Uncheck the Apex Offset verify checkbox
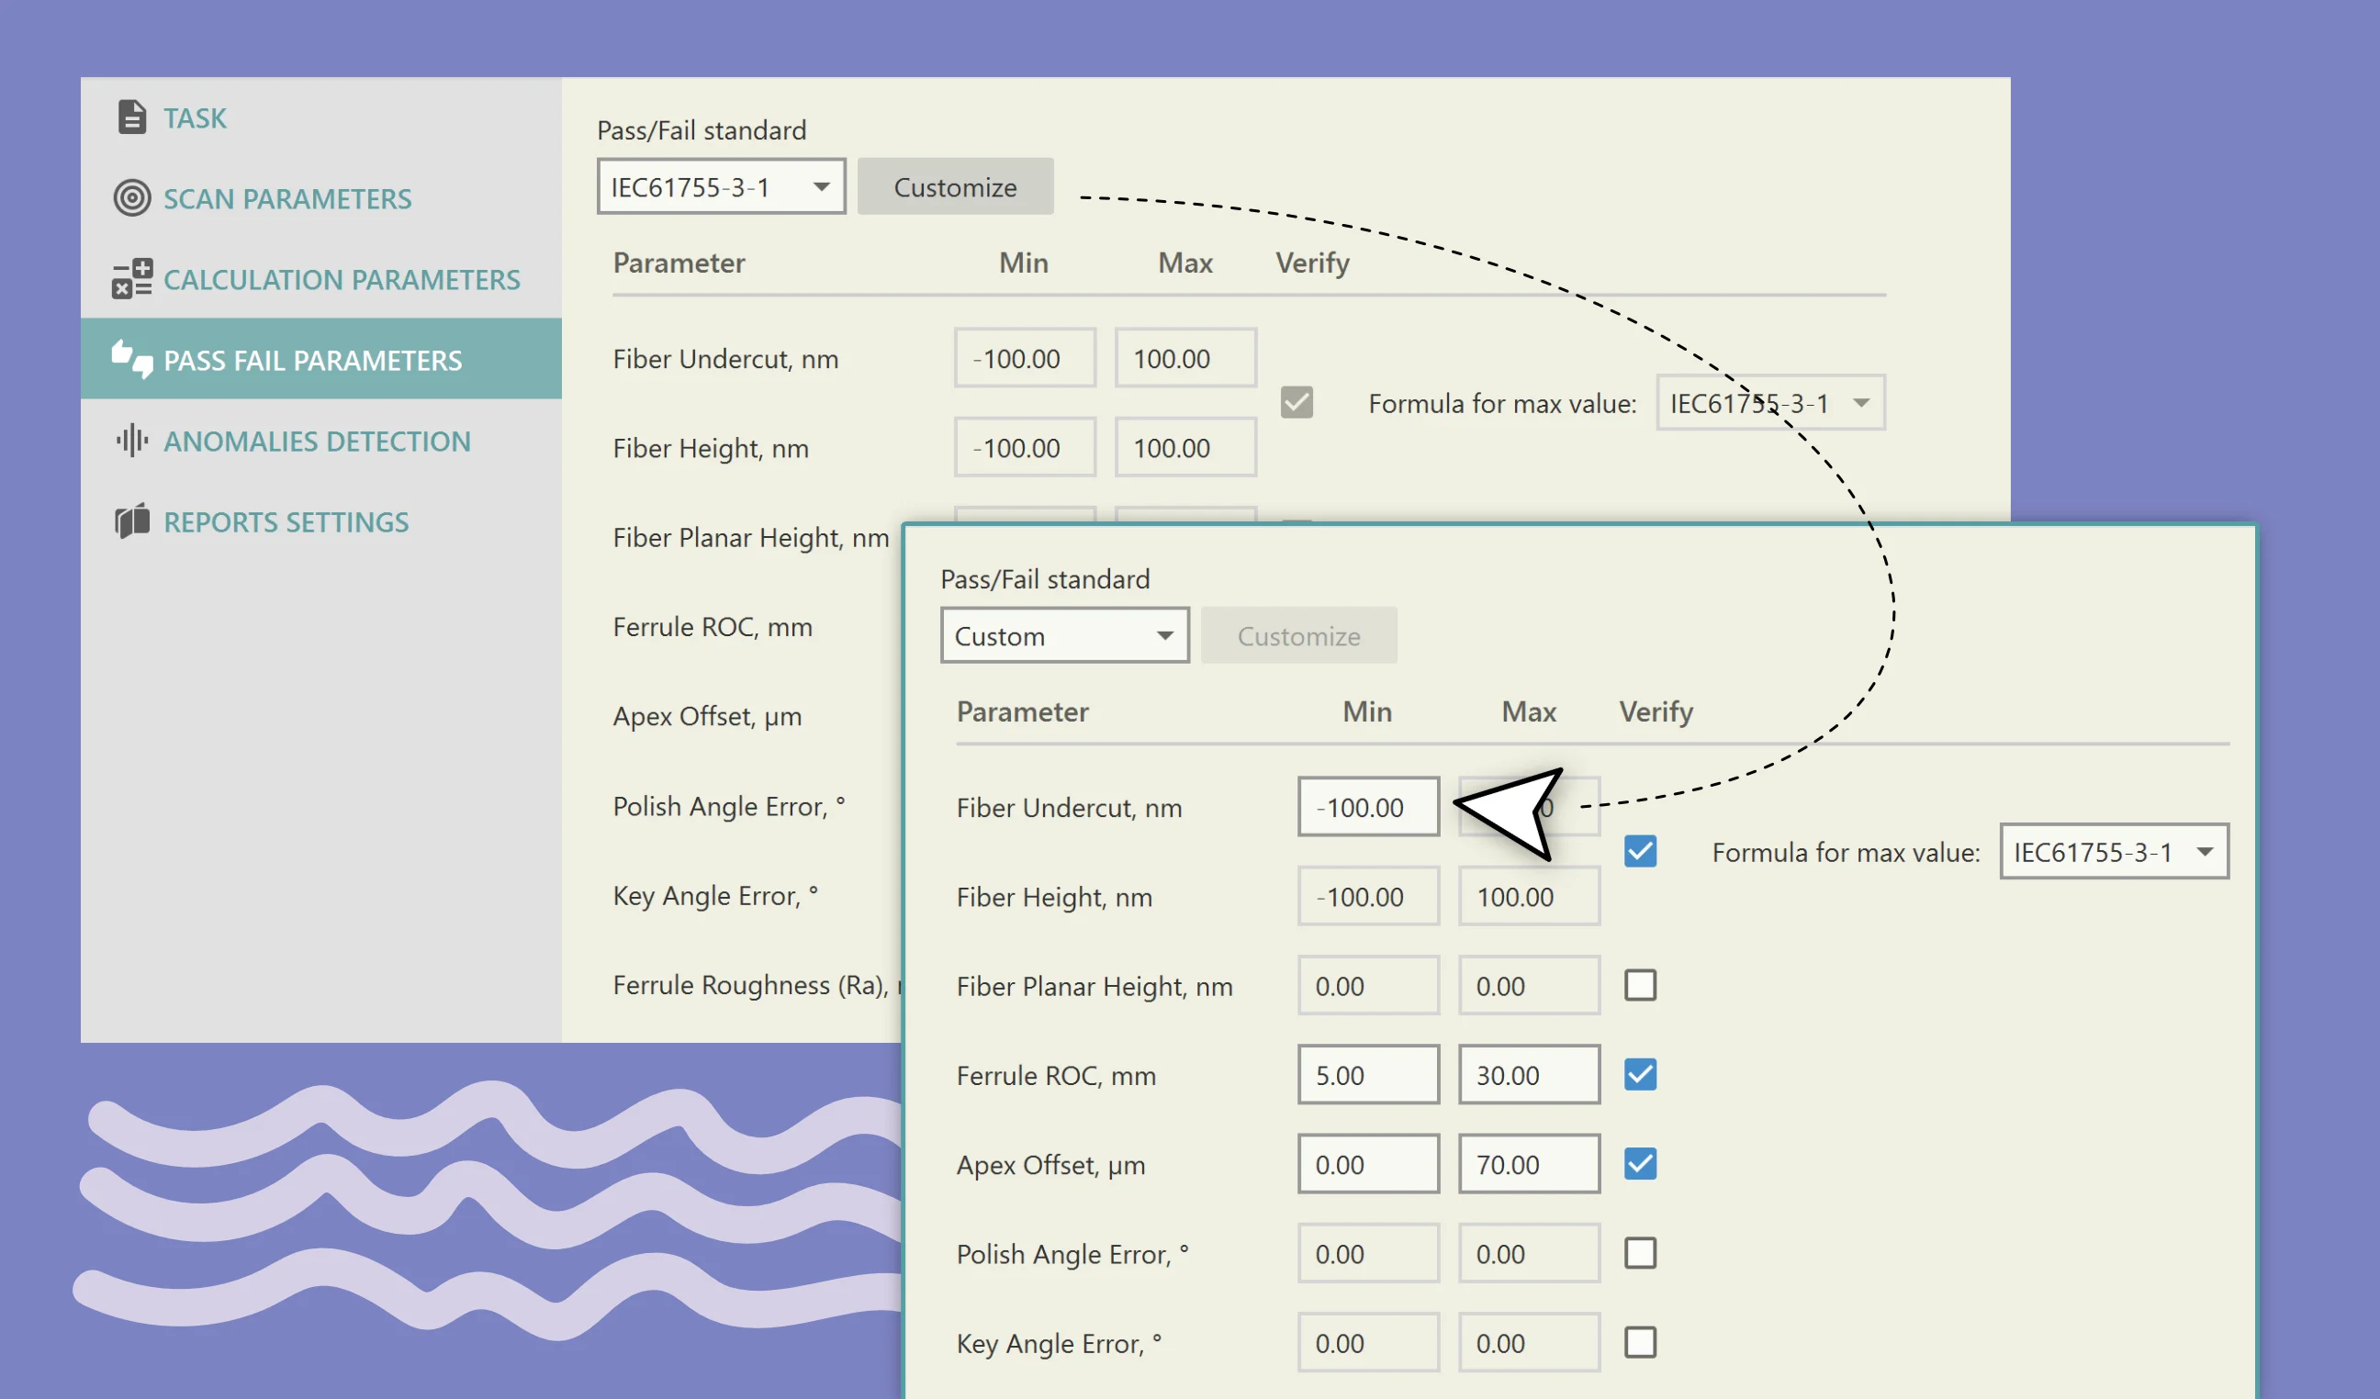2380x1399 pixels. pyautogui.click(x=1640, y=1164)
